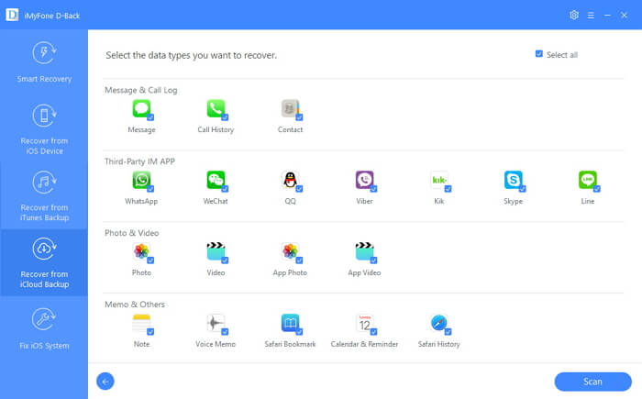Click the iMyFone D-Back logo icon
Image resolution: width=642 pixels, height=399 pixels.
click(x=12, y=16)
